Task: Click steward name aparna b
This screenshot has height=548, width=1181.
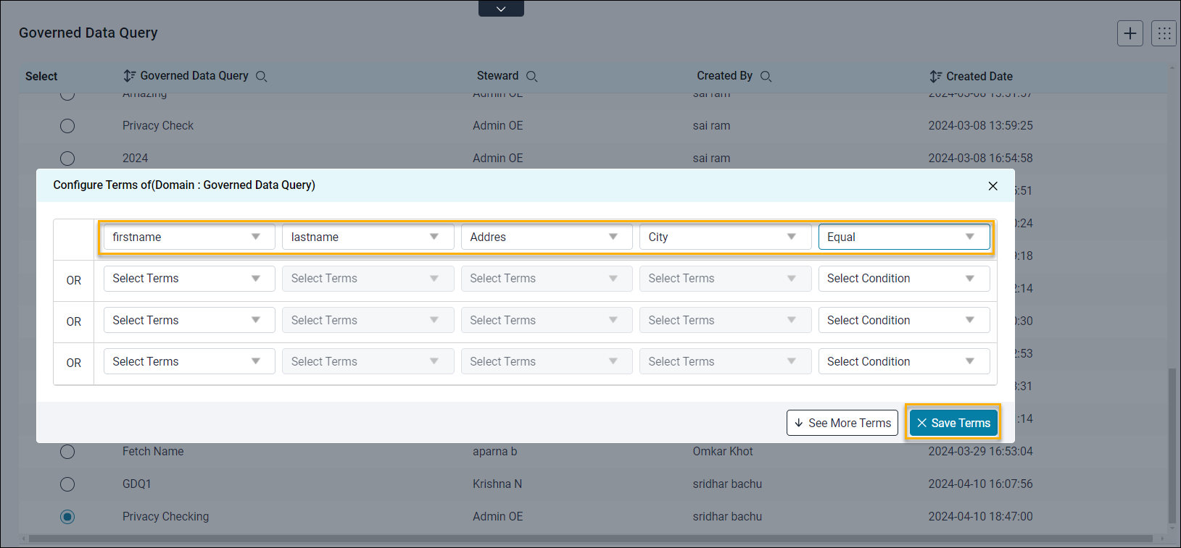Action: tap(495, 452)
